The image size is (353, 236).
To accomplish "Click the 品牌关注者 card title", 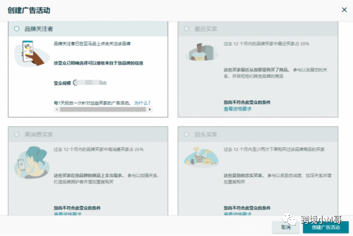I will point(39,29).
